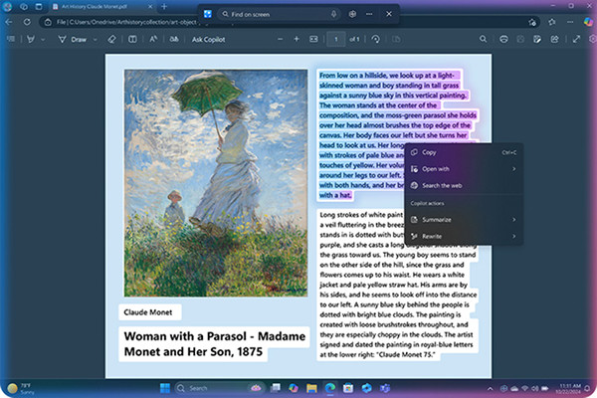Expand the Draw options dropdown arrow
Viewport: 597px width, 398px height.
click(96, 39)
